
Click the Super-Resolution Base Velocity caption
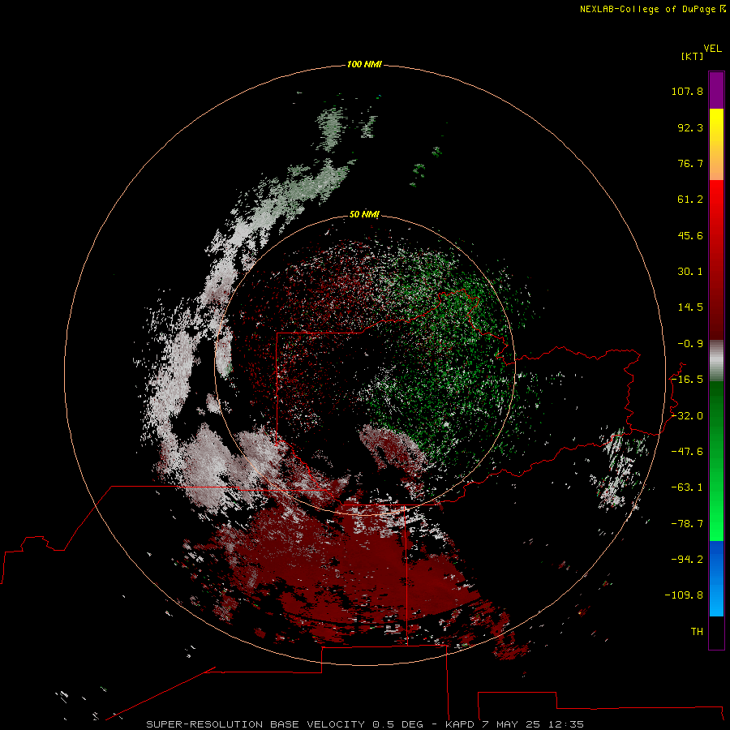click(x=364, y=724)
